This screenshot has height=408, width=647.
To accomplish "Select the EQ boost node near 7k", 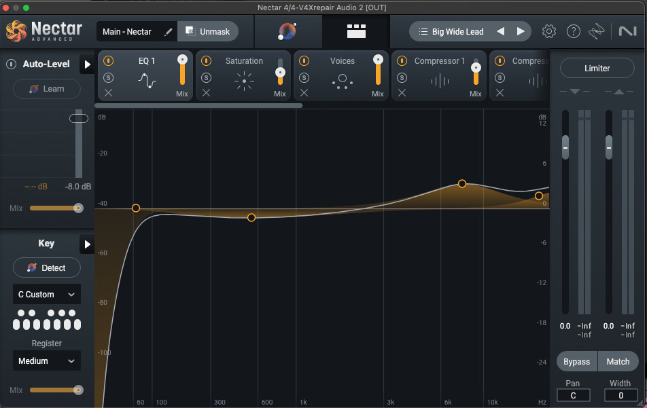I will pos(462,183).
